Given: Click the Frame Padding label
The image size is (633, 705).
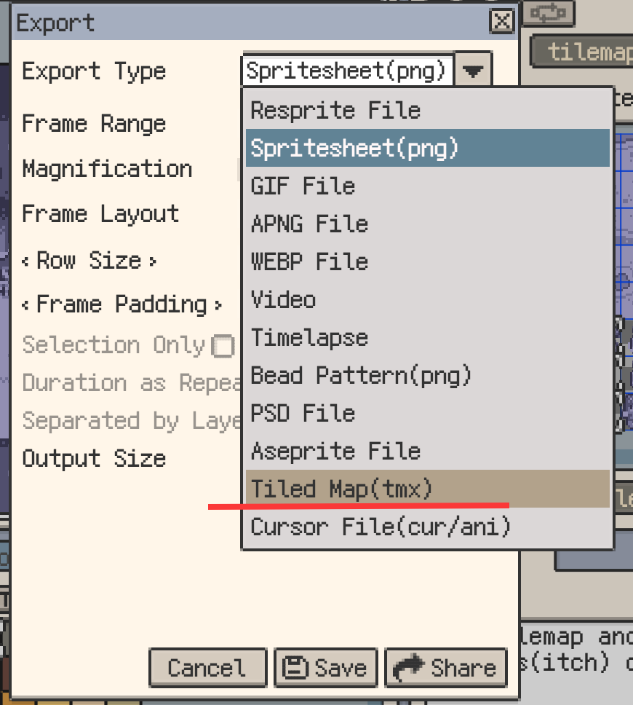Looking at the screenshot, I should (x=122, y=304).
